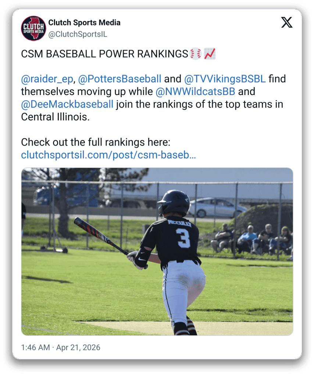Image resolution: width=314 pixels, height=375 pixels.
Task: Click the 'Check out the full rankings here' text
Action: tap(96, 142)
